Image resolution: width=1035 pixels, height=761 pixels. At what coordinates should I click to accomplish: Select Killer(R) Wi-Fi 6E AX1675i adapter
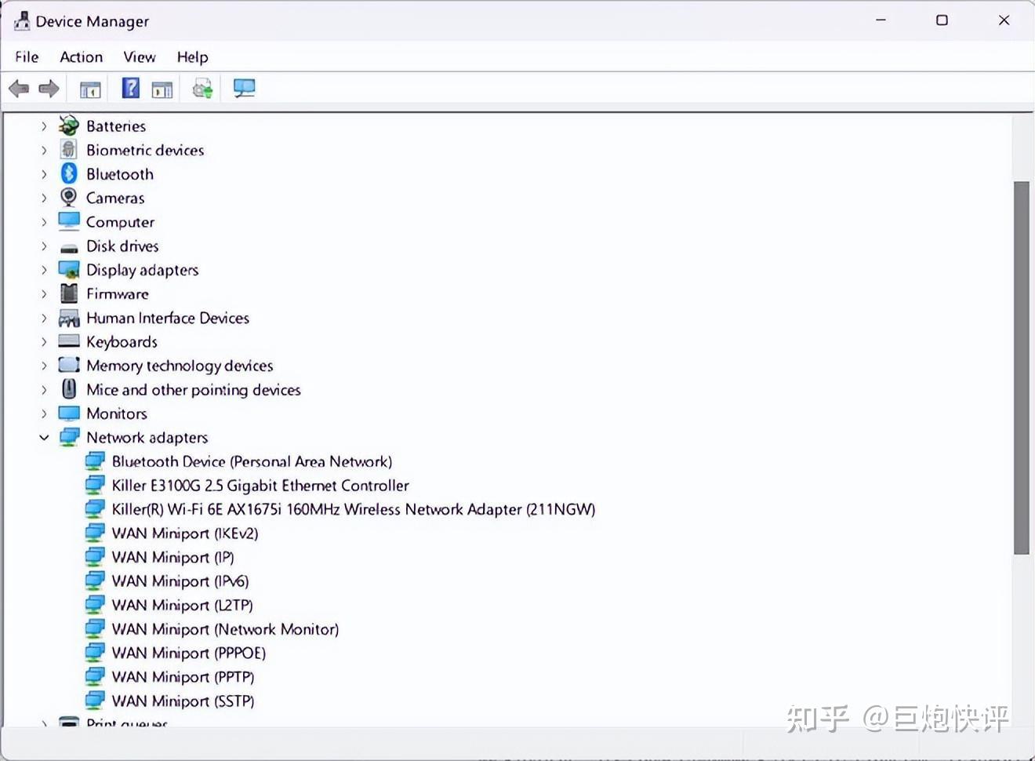click(354, 509)
